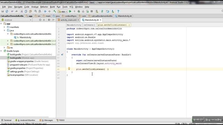Image resolution: width=223 pixels, height=125 pixels.
Task: Click the lightbulb intention icon in editor
Action: click(x=69, y=69)
